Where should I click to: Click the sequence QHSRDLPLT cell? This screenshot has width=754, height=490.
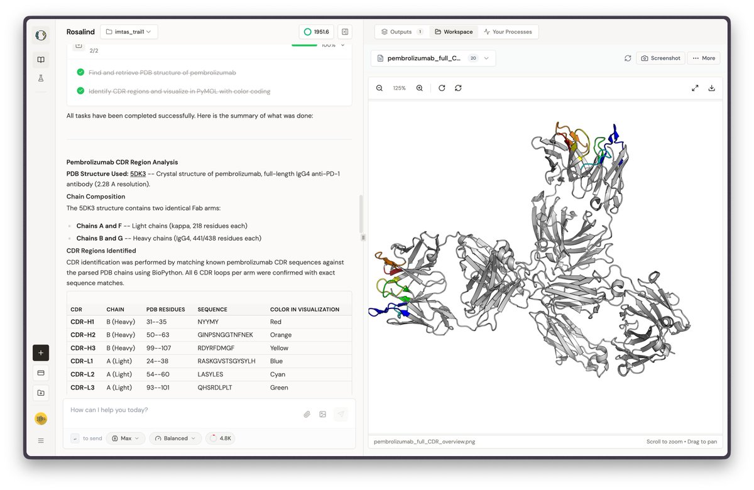click(x=215, y=388)
